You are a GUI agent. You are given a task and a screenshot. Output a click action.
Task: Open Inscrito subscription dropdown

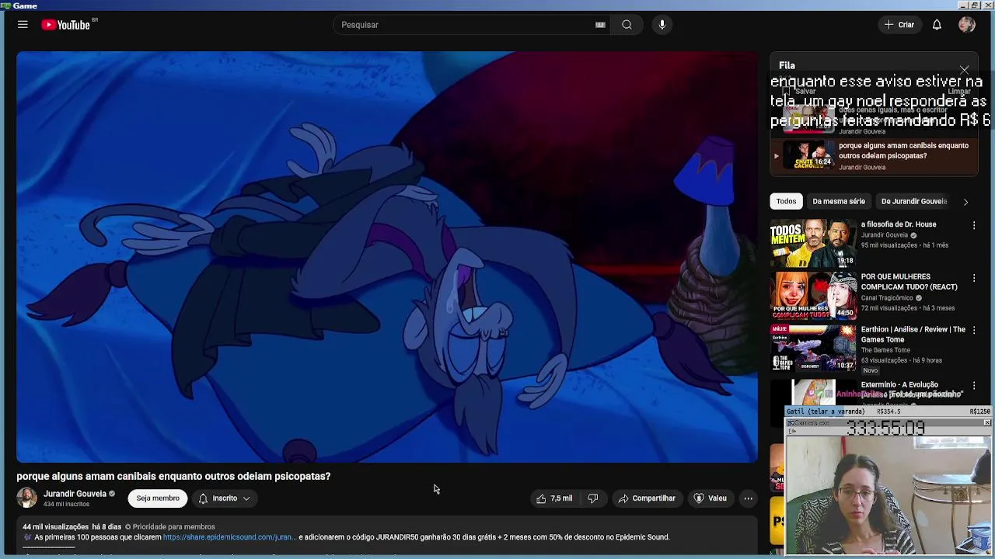click(x=224, y=498)
